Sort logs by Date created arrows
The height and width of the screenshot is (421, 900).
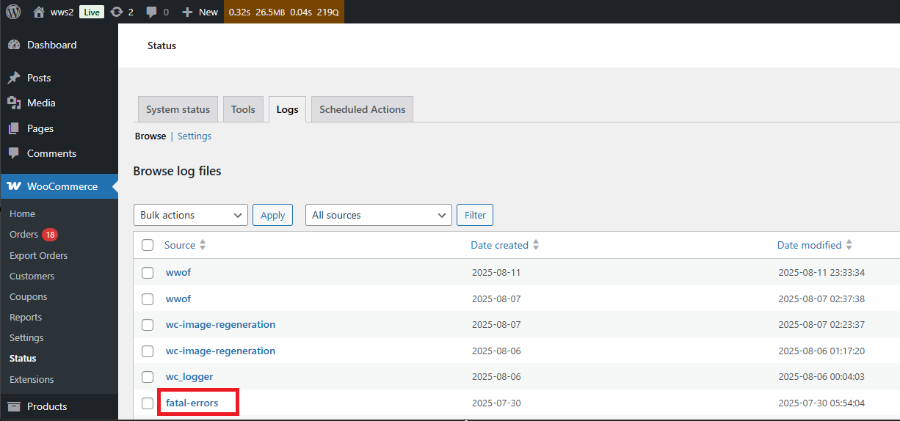(x=536, y=245)
